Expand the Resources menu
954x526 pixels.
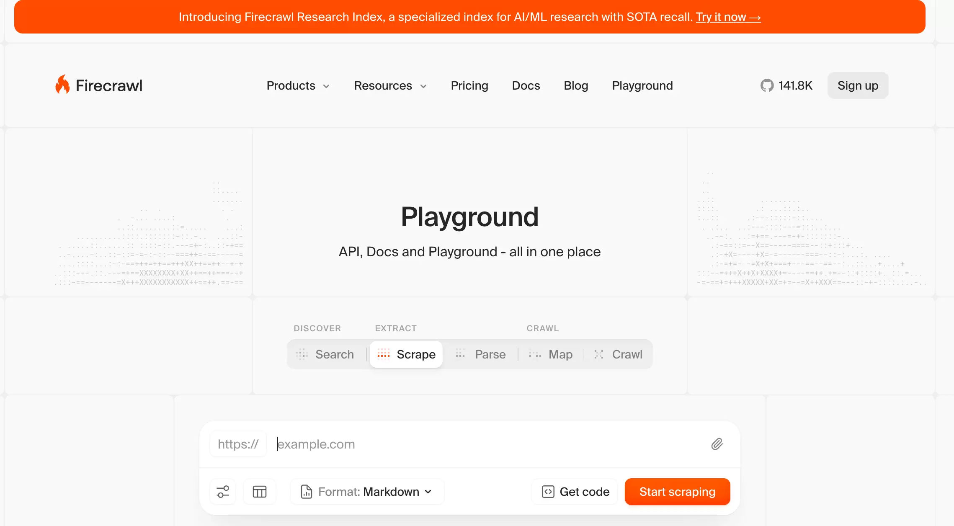390,85
